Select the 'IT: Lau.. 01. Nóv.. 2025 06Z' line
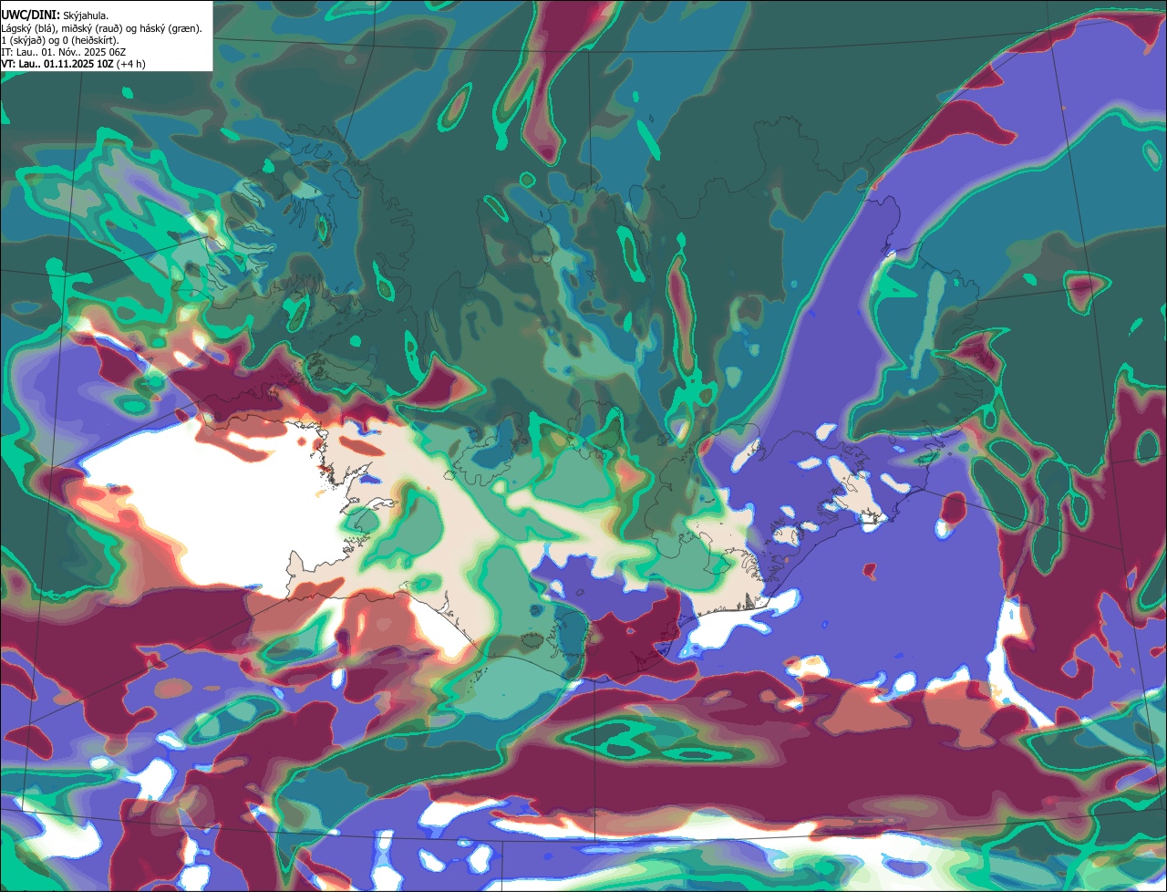 [63, 52]
